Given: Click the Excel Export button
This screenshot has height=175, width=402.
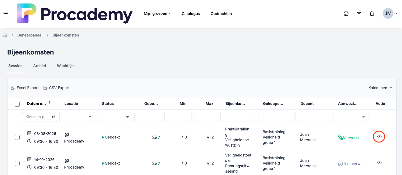Looking at the screenshot, I should [x=25, y=88].
